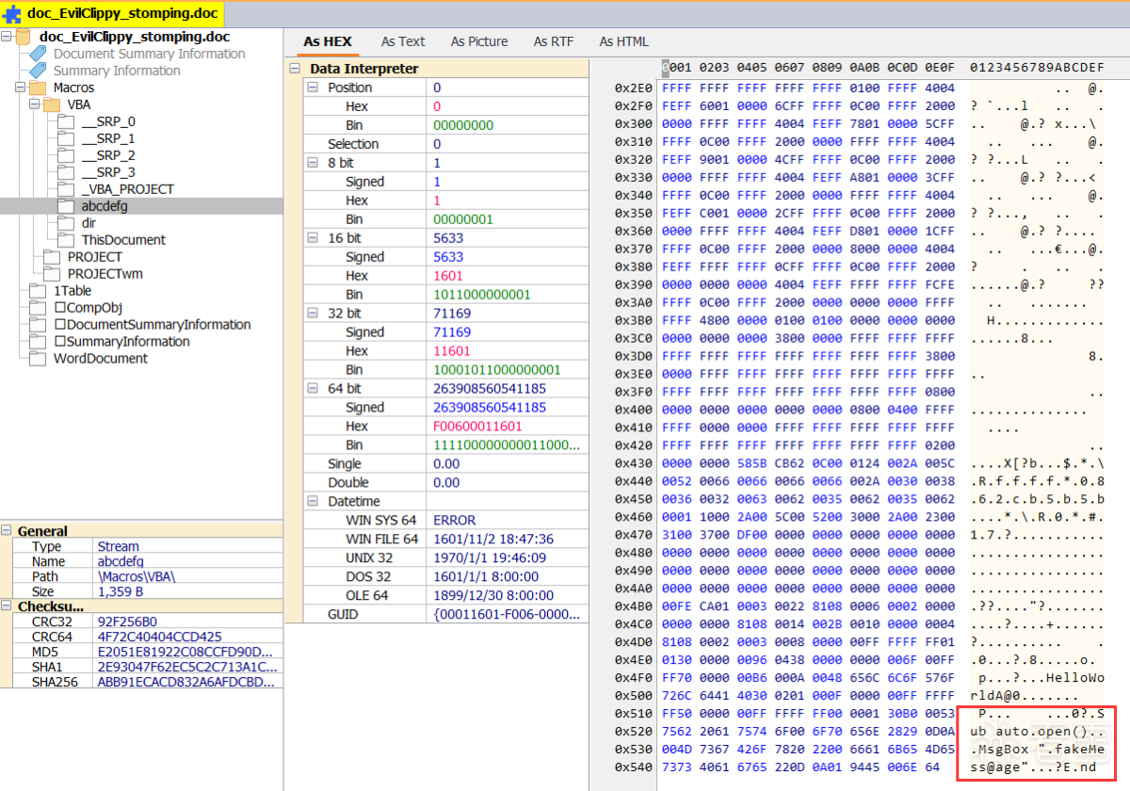1130x791 pixels.
Task: Click the first hex byte at offset 0x2E0
Action: point(670,88)
